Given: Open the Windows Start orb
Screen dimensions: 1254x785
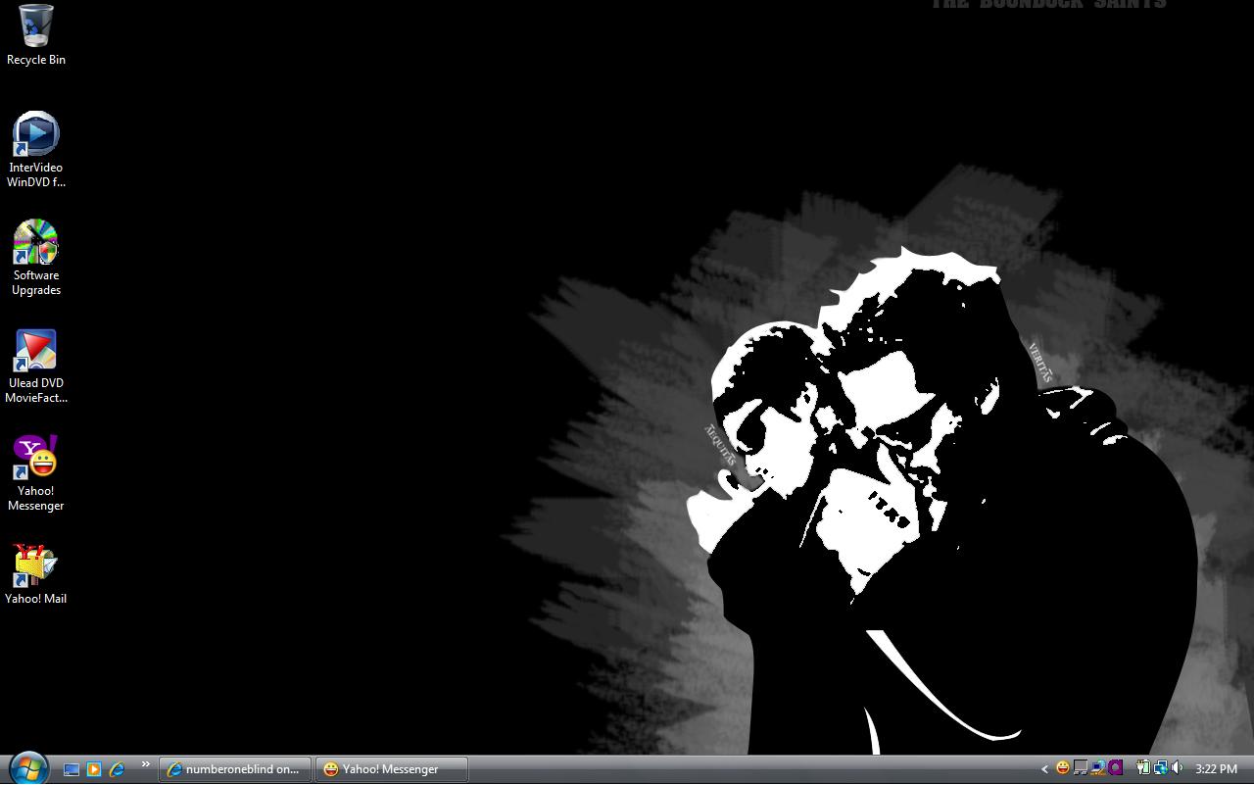Looking at the screenshot, I should click(x=27, y=768).
